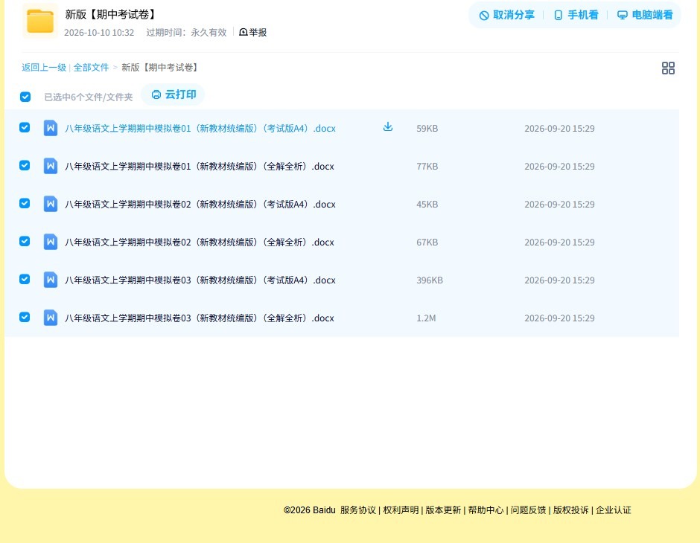Image resolution: width=700 pixels, height=543 pixels.
Task: Open file 模拟卷03 考试版A4 .docx
Action: 200,280
